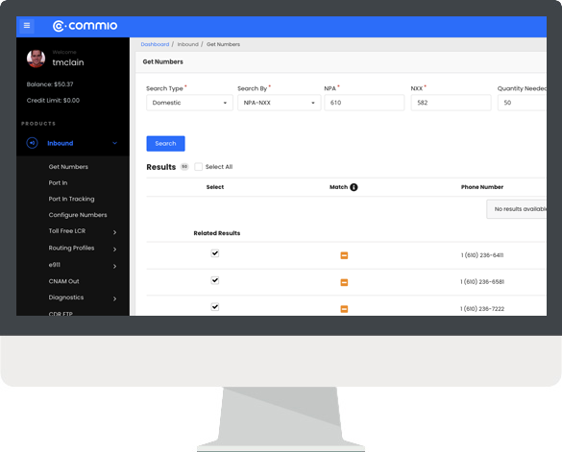Click orange match icon for 236-6581
This screenshot has height=452, width=562.
(344, 282)
